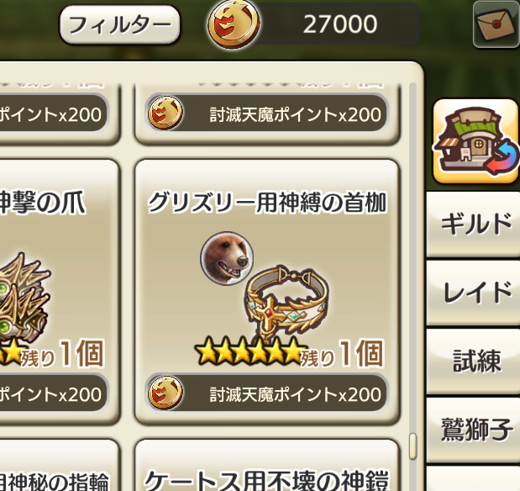
Task: Tap the 神撃の爪 ポイントx200 price button
Action: coord(53,393)
